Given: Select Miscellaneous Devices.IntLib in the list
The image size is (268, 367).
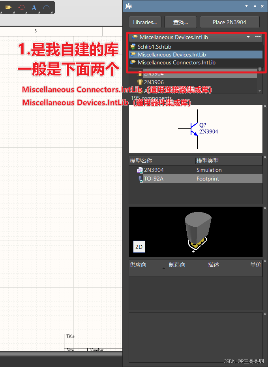Looking at the screenshot, I should click(196, 55).
